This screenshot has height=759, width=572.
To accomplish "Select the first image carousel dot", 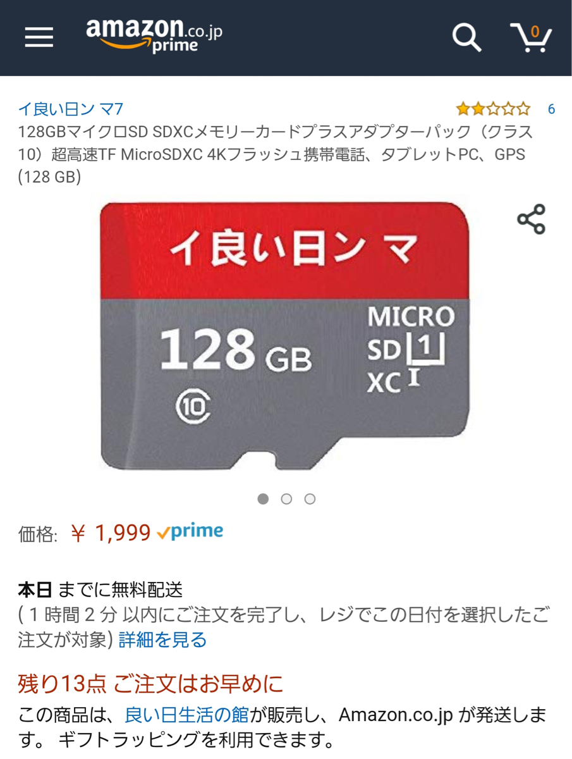I will click(264, 499).
